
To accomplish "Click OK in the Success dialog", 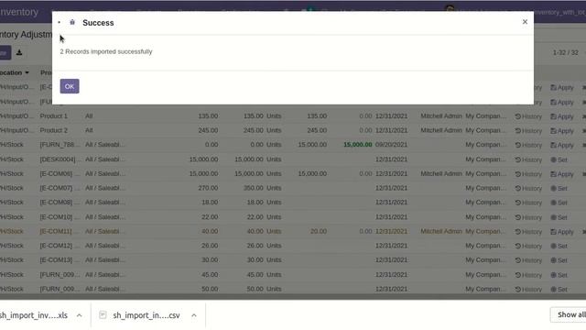I will click(70, 86).
